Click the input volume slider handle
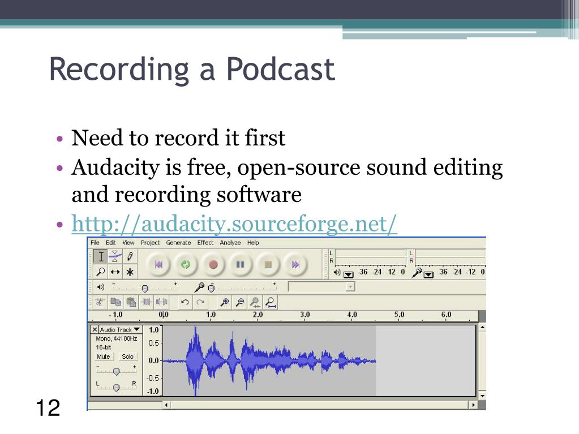This screenshot has height=434, width=579. click(211, 288)
